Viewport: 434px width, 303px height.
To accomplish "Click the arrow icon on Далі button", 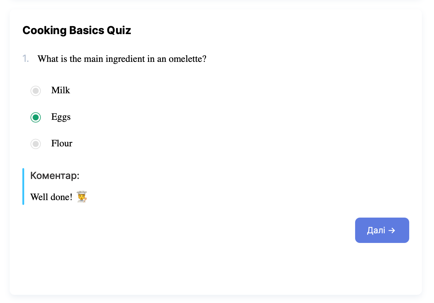I will 392,231.
